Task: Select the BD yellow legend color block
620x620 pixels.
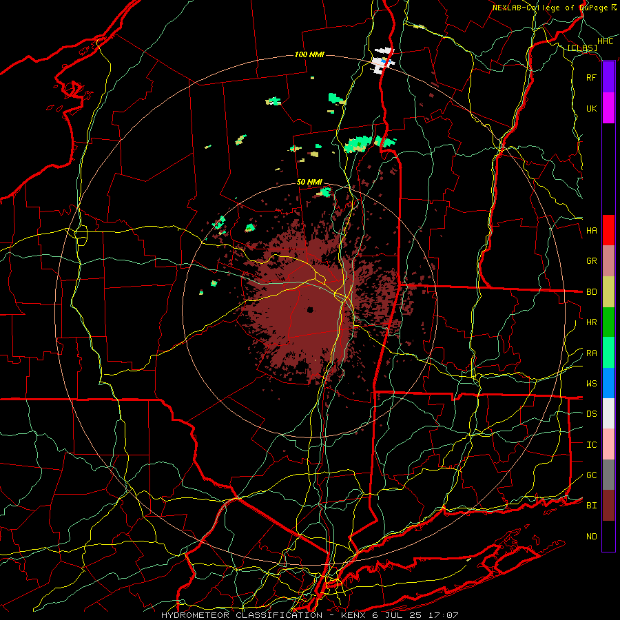Action: click(x=608, y=292)
